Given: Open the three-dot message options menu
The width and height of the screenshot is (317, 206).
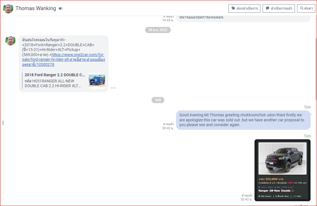Looking at the screenshot, I should point(113,88).
